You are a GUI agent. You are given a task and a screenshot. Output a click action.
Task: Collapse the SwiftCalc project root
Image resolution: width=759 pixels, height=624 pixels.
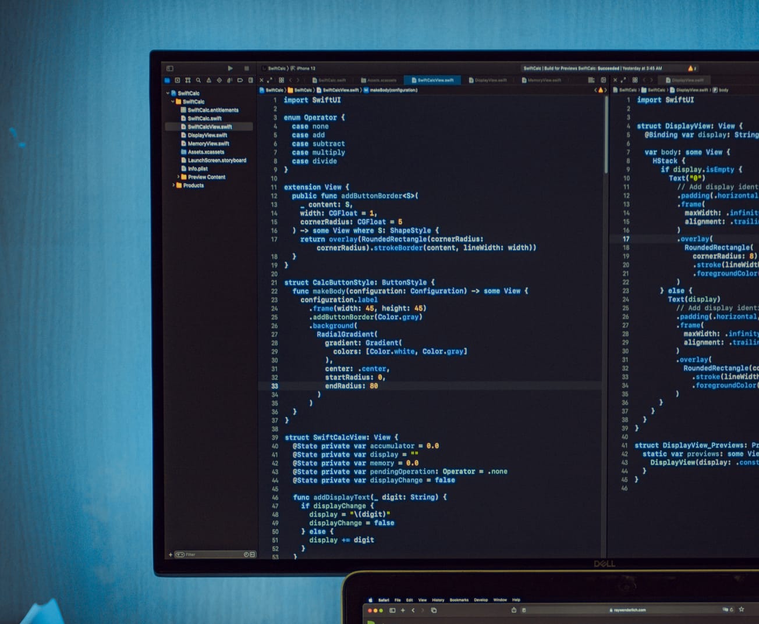tap(168, 93)
